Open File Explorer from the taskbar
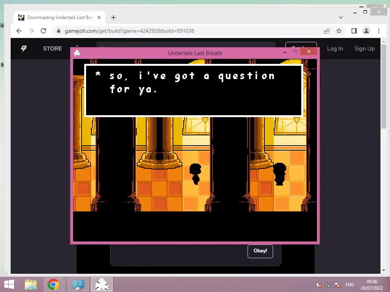The height and width of the screenshot is (292, 390). click(30, 284)
